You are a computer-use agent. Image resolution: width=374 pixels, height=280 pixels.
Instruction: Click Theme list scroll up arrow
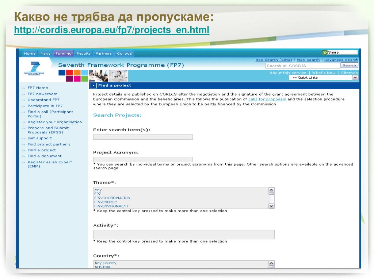(271, 190)
